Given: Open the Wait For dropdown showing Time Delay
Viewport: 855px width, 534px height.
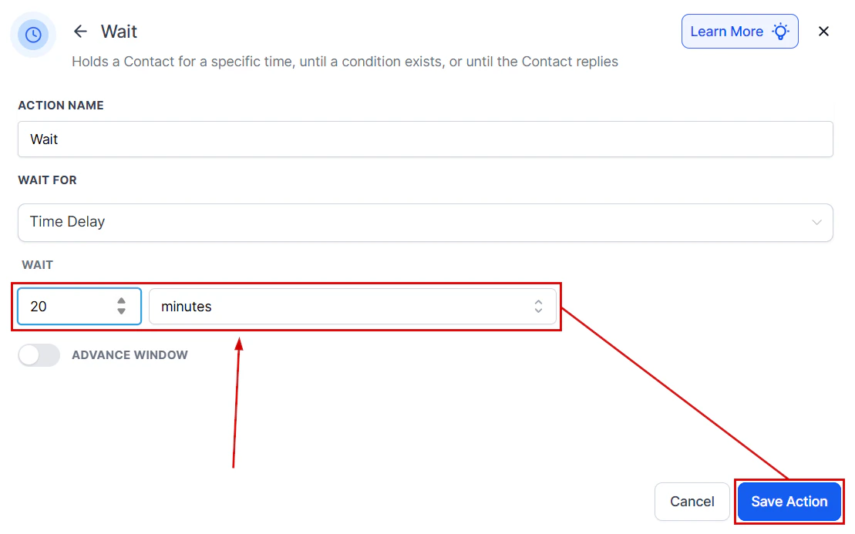Looking at the screenshot, I should [426, 222].
